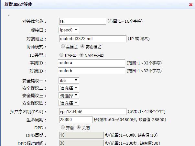Expand the 安全提议四 dropdown

pyautogui.click(x=69, y=103)
